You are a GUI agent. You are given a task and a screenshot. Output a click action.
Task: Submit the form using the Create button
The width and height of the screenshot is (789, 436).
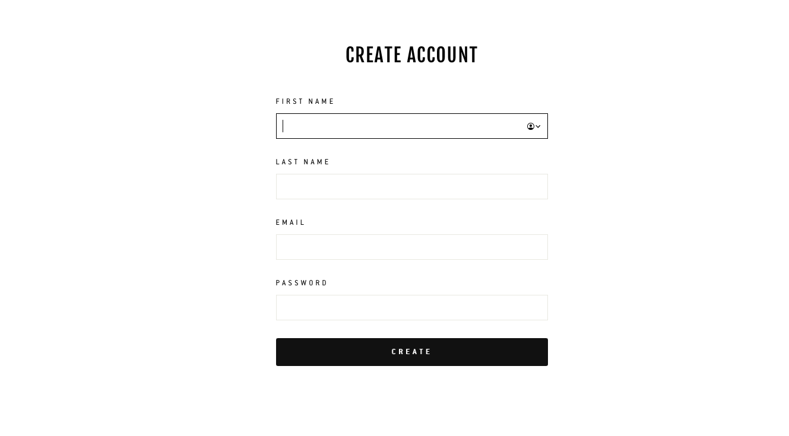pos(411,352)
